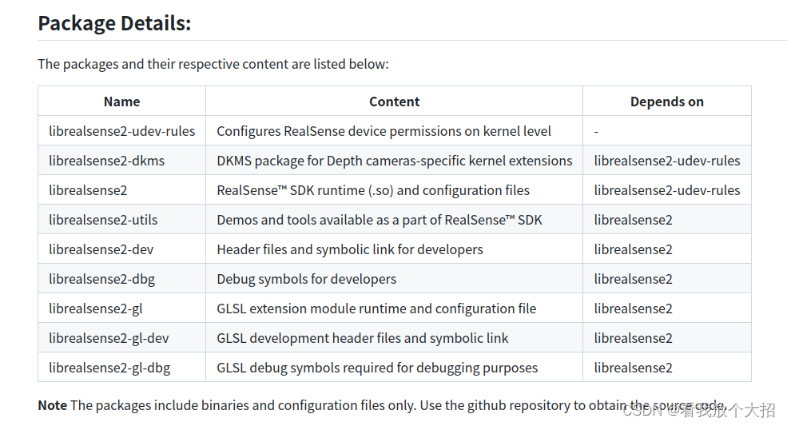Click 'GLSL debug symbols required for debugging purposes'
The image size is (787, 426).
(377, 368)
